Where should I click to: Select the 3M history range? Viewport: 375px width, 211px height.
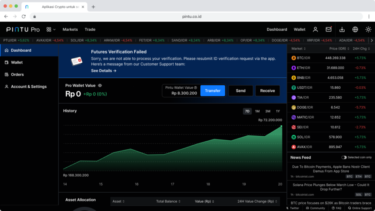pyautogui.click(x=268, y=111)
